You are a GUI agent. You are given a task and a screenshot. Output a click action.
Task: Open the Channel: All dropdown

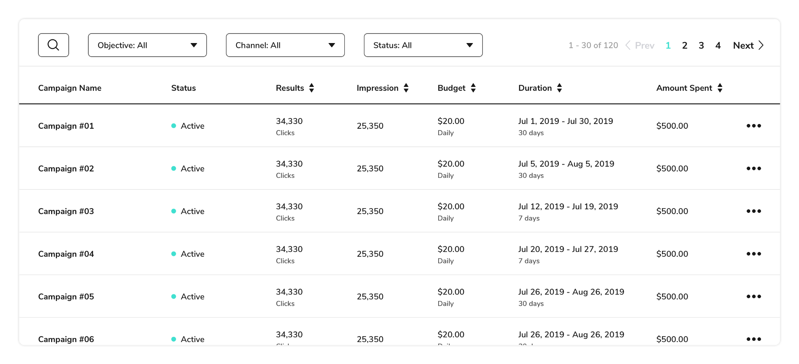285,45
